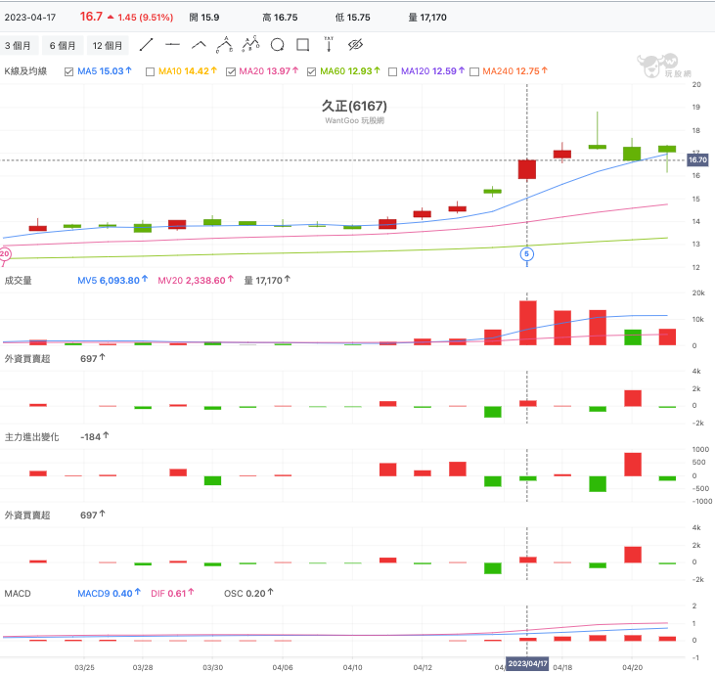The image size is (715, 673).
Task: Select the horizontal line tool
Action: coord(172,45)
